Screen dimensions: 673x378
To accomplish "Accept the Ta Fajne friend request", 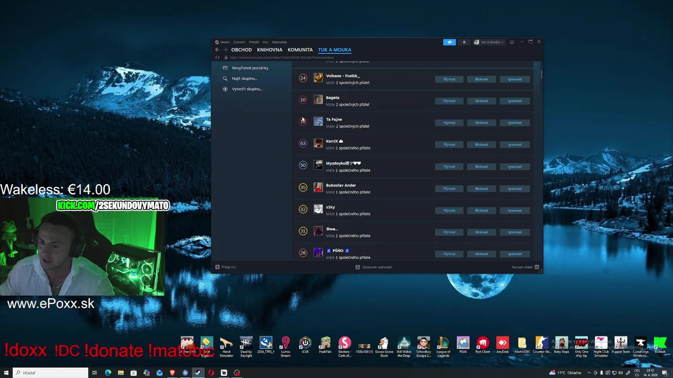I will [449, 123].
